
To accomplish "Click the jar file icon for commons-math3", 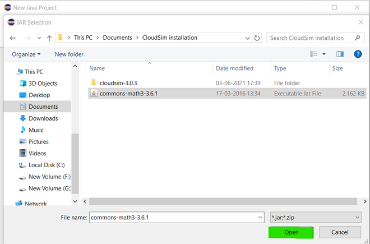I will pyautogui.click(x=94, y=93).
